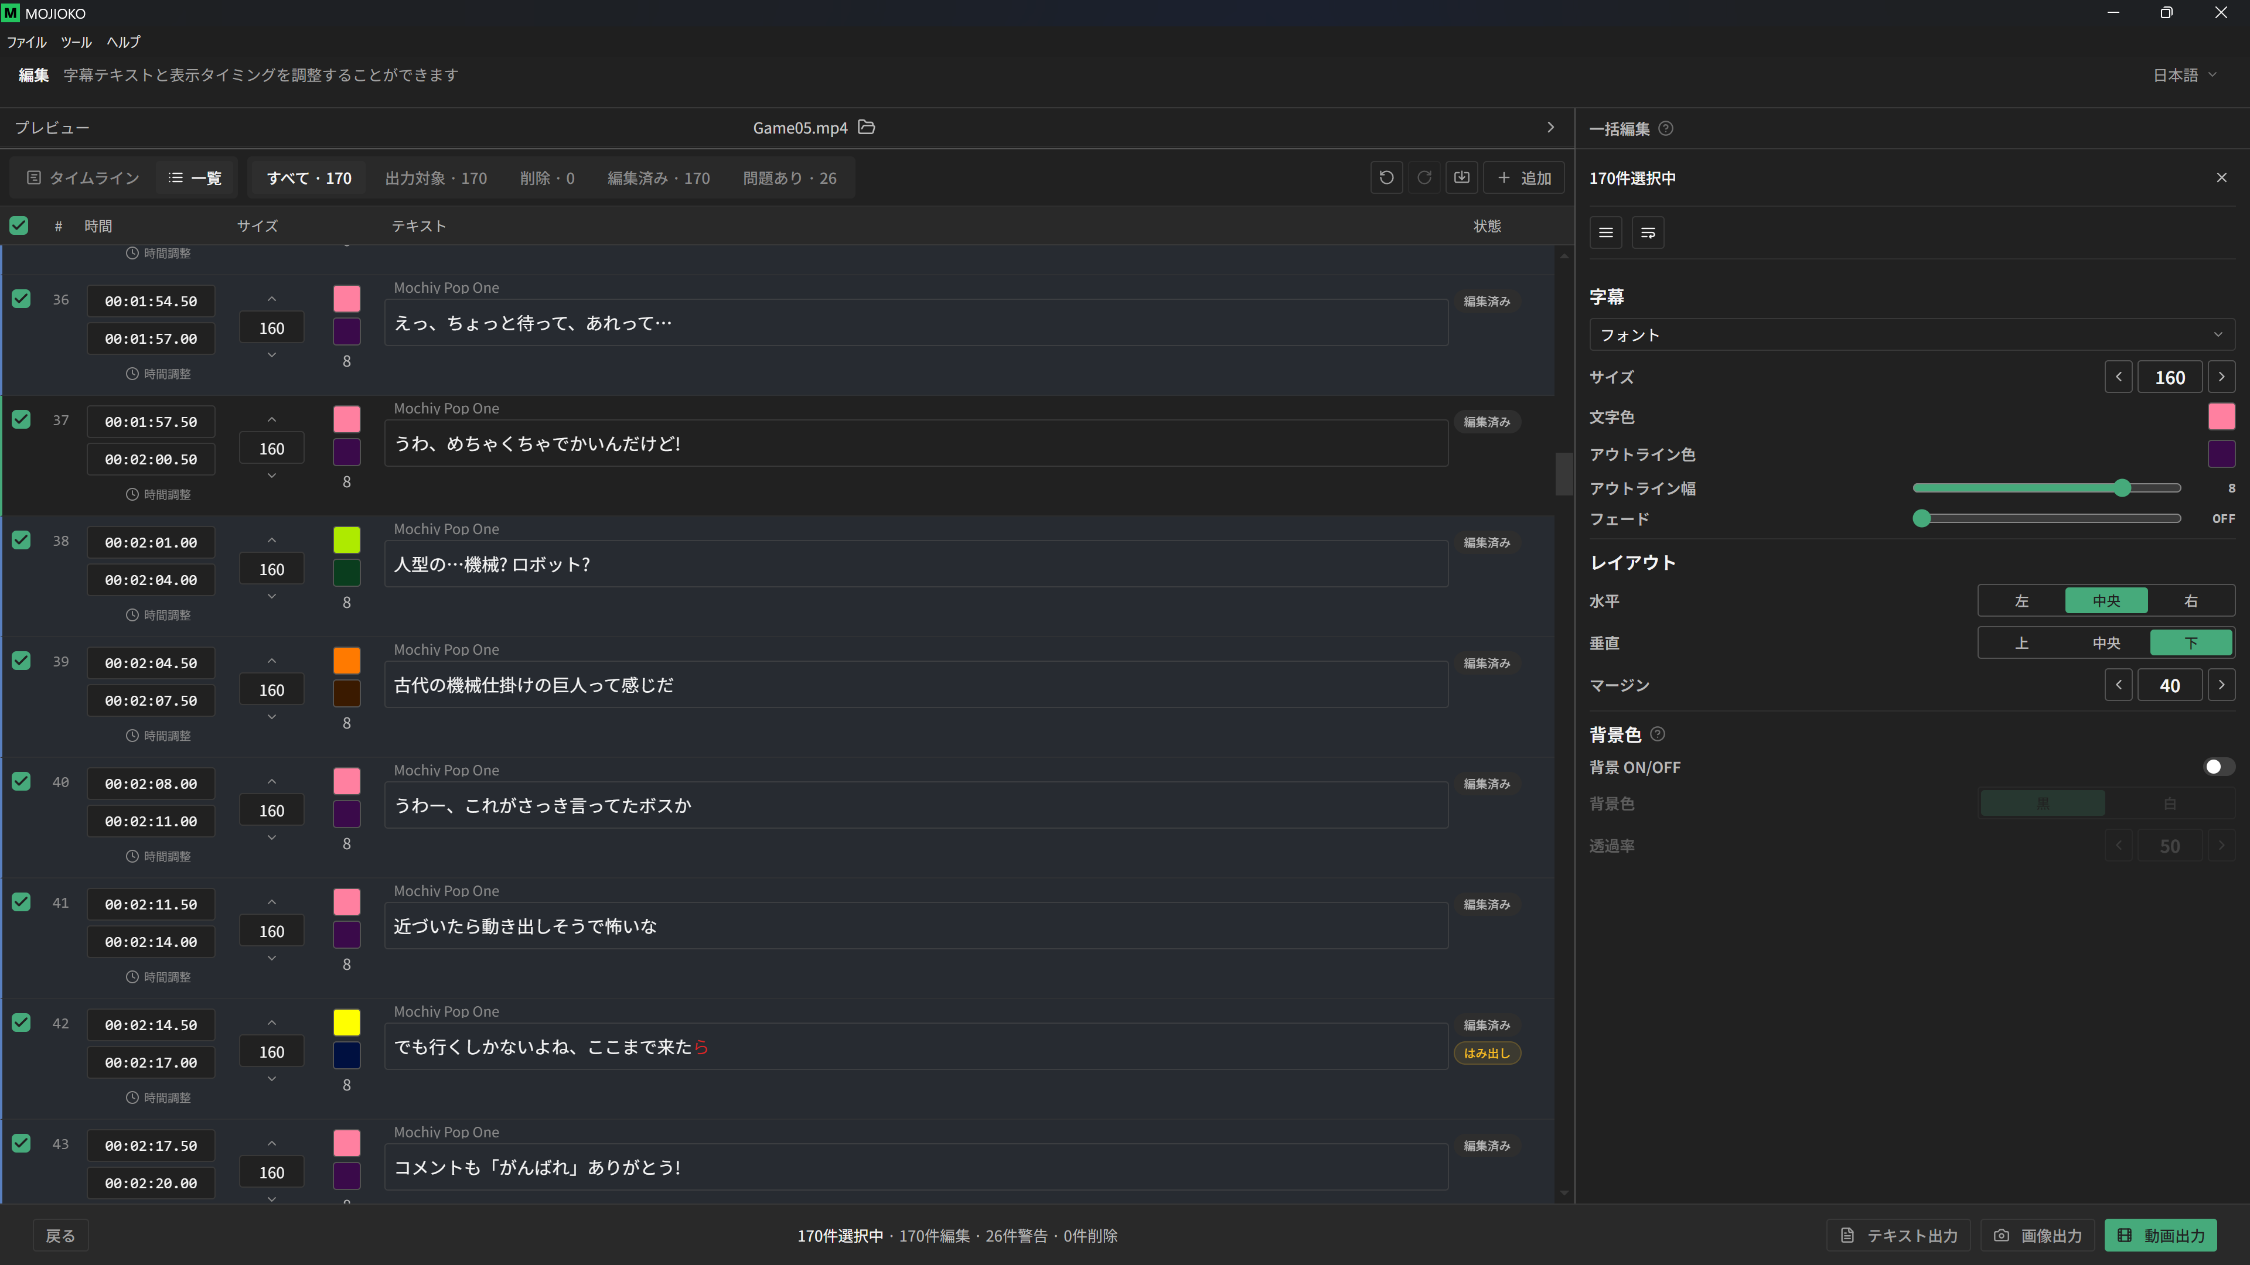Switch to 一覧 list view

[196, 178]
